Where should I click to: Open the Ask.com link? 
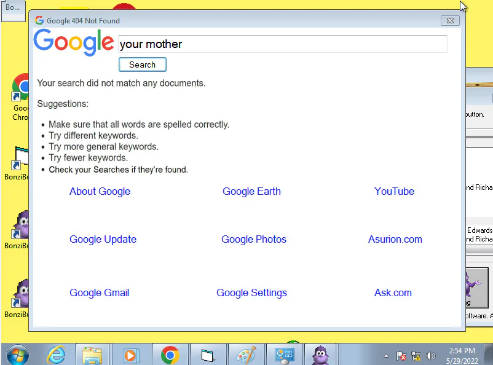[393, 292]
